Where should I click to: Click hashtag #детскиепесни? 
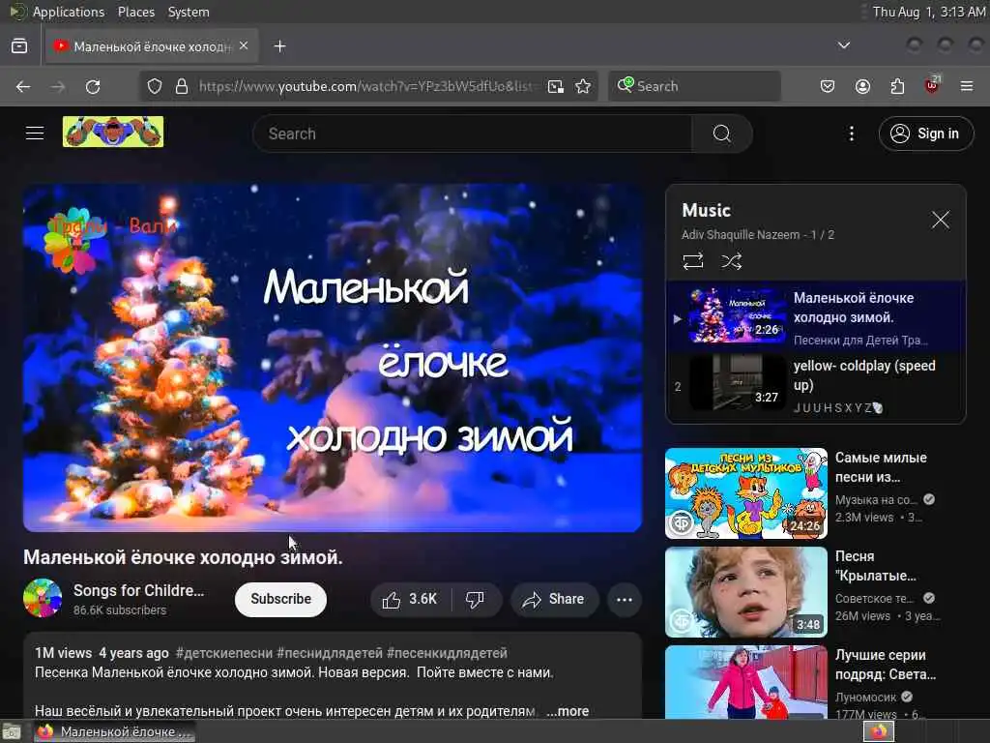click(x=224, y=653)
